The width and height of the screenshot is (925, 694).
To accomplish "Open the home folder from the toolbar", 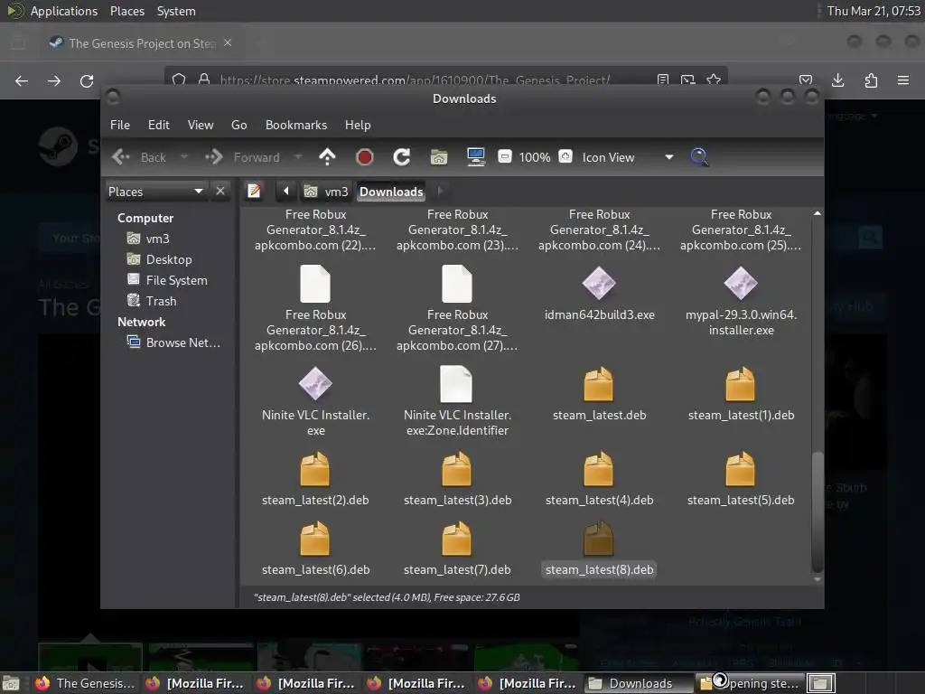I will (x=439, y=157).
